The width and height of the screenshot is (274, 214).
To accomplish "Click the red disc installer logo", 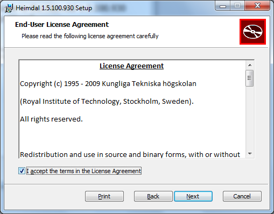I will pos(252,32).
